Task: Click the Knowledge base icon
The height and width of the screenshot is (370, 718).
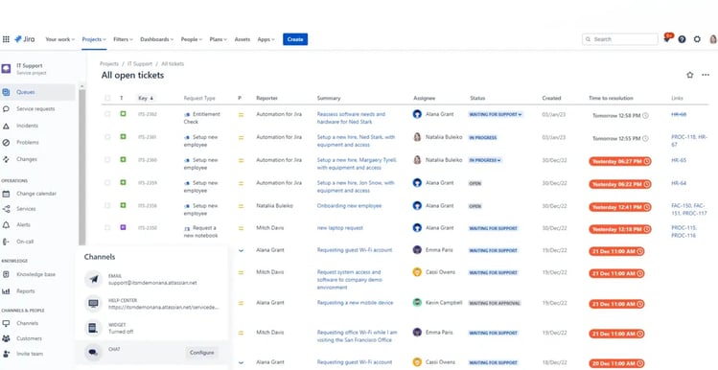Action: [6, 274]
